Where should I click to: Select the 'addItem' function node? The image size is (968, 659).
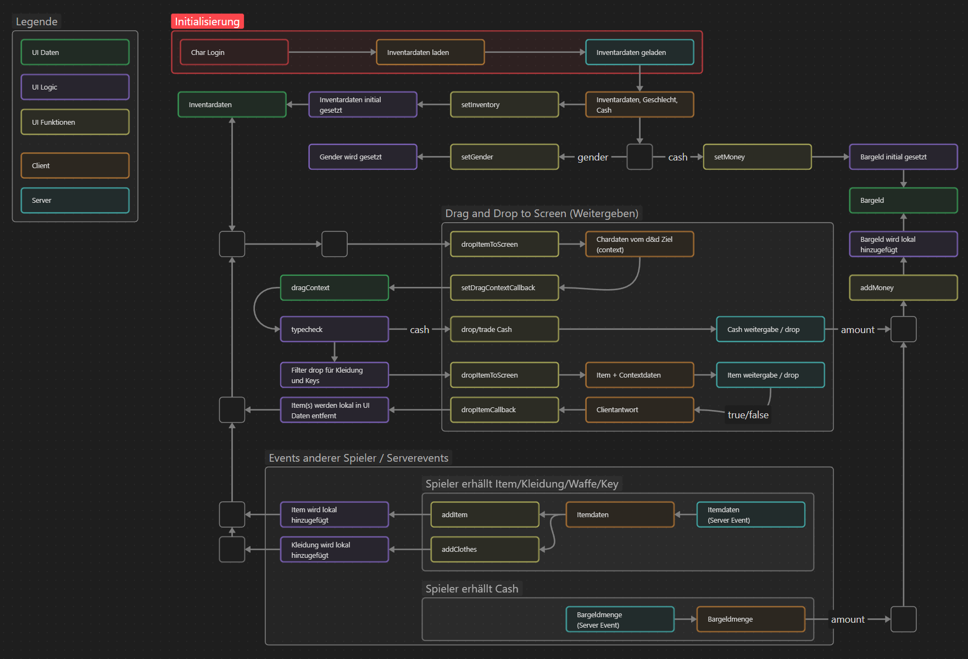click(x=485, y=514)
